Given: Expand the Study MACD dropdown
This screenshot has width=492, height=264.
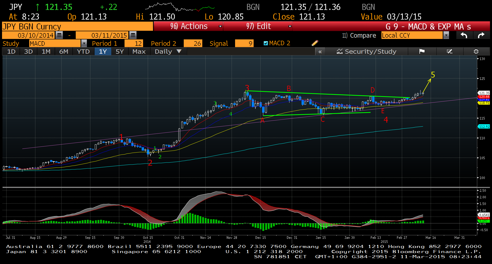Looking at the screenshot, I should pos(84,43).
